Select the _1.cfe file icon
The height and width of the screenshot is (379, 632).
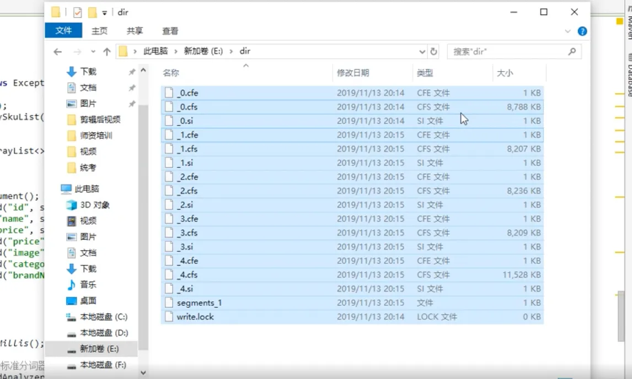[x=169, y=135]
